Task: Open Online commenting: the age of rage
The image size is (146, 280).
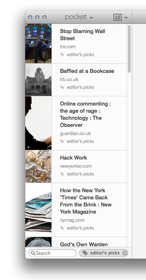Action: click(x=85, y=114)
